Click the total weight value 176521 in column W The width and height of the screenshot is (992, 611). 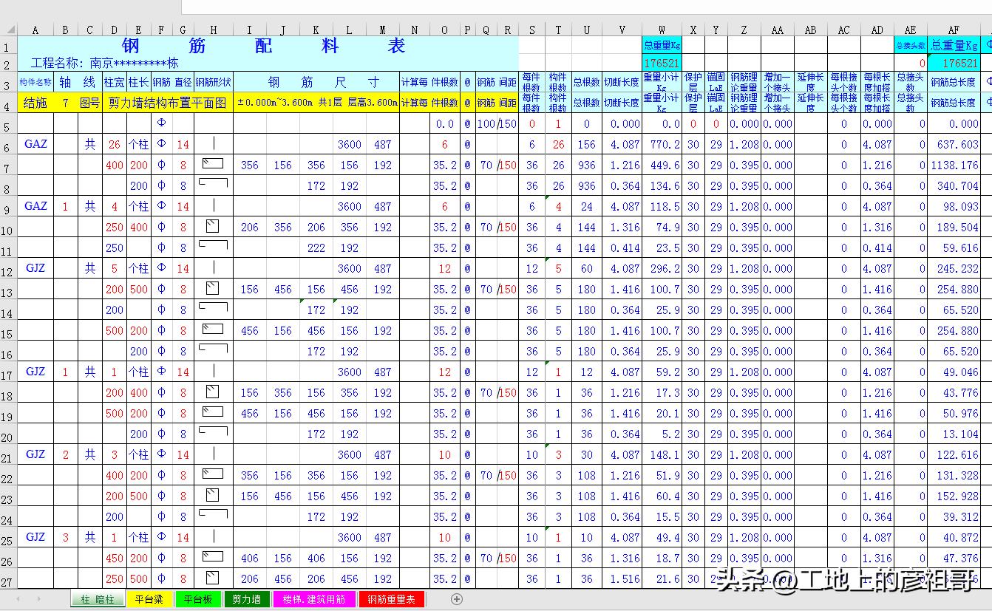[x=662, y=64]
